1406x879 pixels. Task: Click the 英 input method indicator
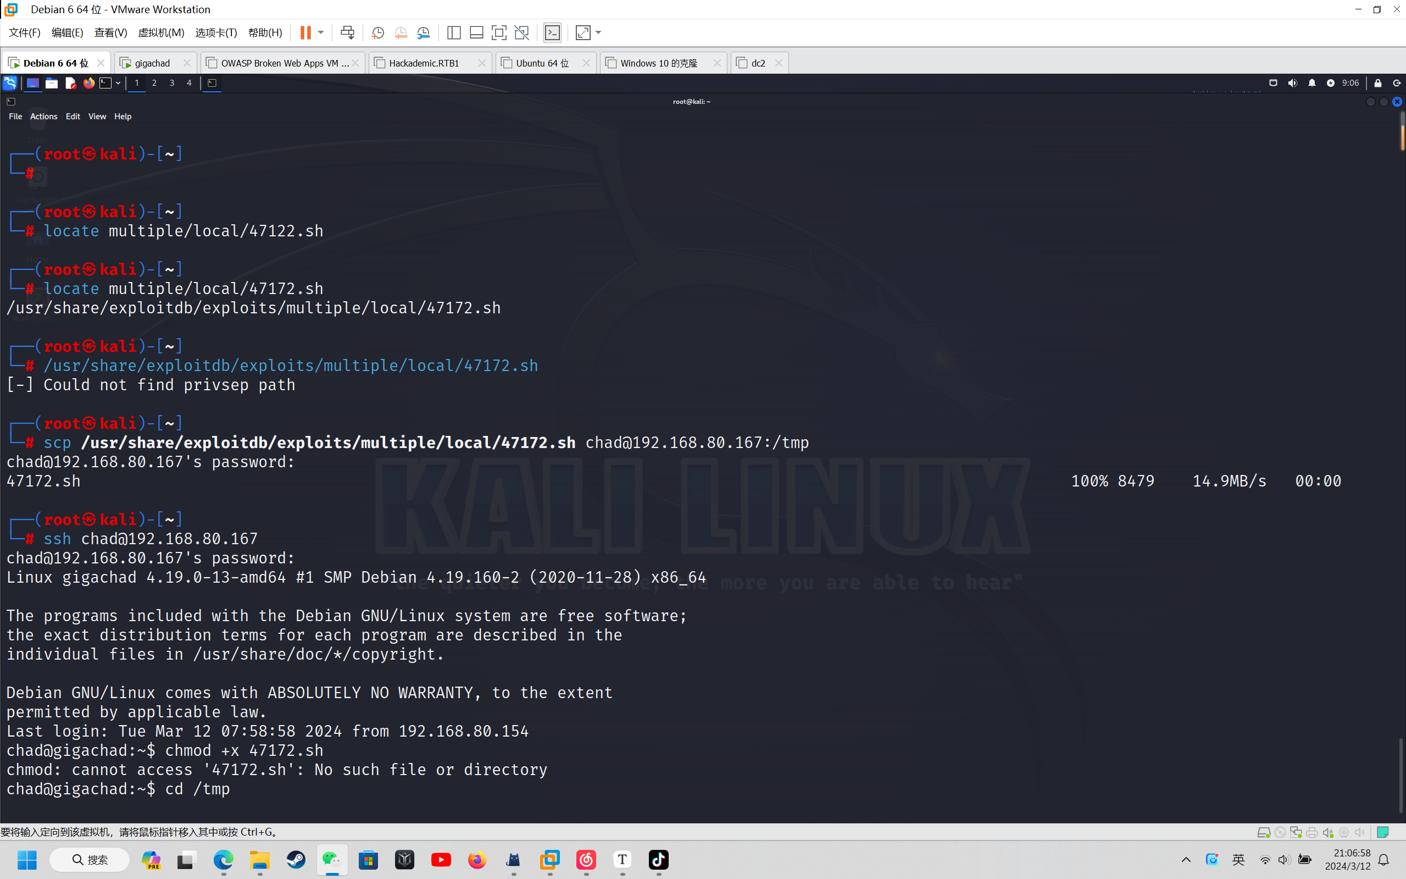[1238, 860]
